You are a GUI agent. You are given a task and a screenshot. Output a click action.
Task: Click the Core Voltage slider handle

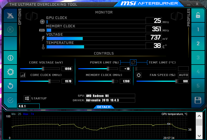pyautogui.click(x=43, y=69)
